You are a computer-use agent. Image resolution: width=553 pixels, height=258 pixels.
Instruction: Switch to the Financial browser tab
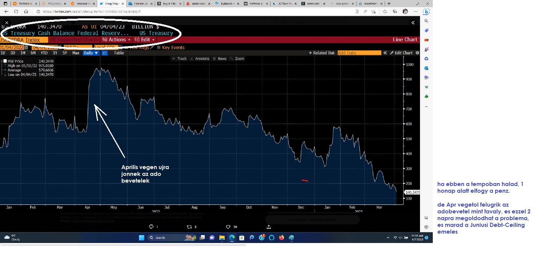83,3
